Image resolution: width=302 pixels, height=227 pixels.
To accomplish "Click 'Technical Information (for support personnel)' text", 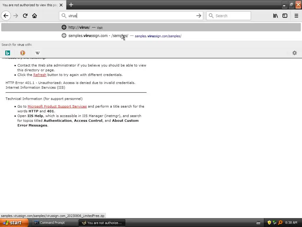I will pos(44,99).
